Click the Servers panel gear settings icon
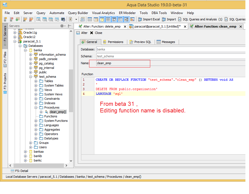Image resolution: width=249 pixels, height=194 pixels. (x=62, y=26)
